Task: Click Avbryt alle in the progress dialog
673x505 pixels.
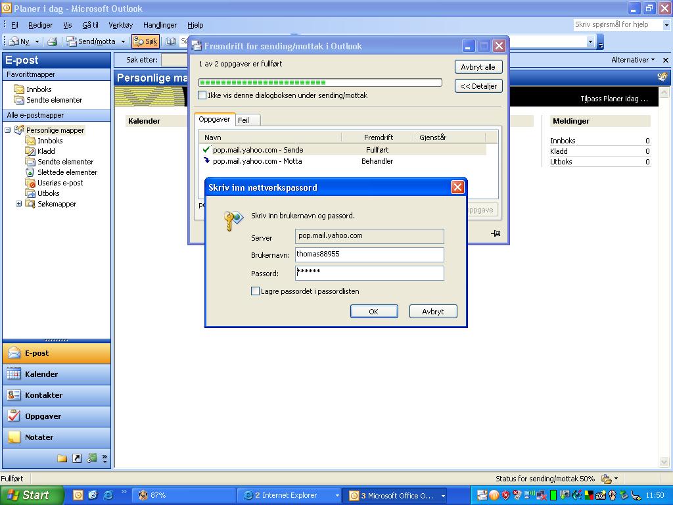Action: click(x=478, y=67)
